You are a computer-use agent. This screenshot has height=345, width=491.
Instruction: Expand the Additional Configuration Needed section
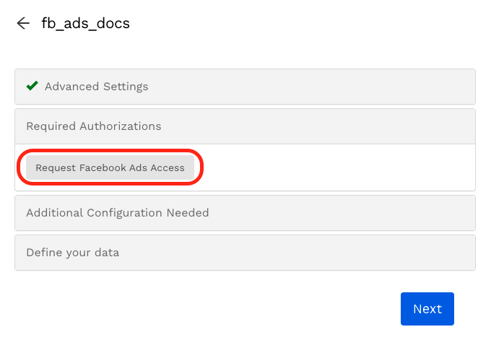(245, 213)
